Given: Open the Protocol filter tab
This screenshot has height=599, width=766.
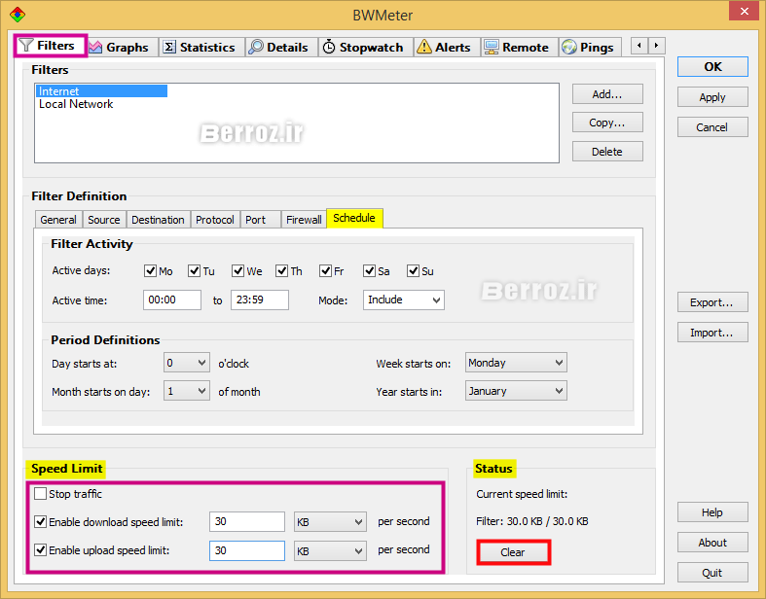Looking at the screenshot, I should tap(214, 220).
